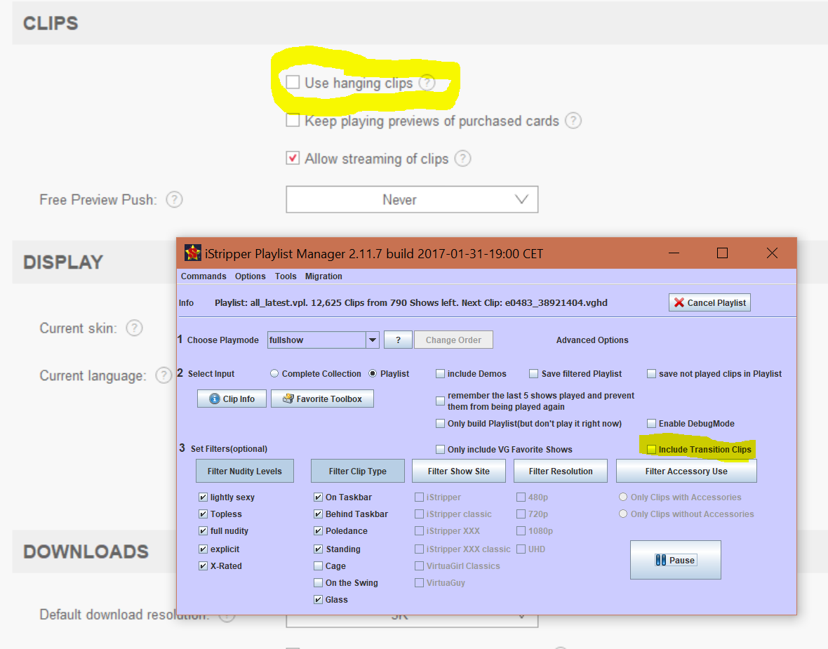This screenshot has height=649, width=828.
Task: Uncheck Behind Taskbar clip type
Action: point(318,514)
